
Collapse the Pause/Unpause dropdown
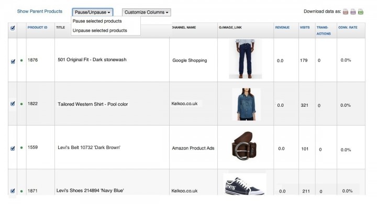(93, 12)
